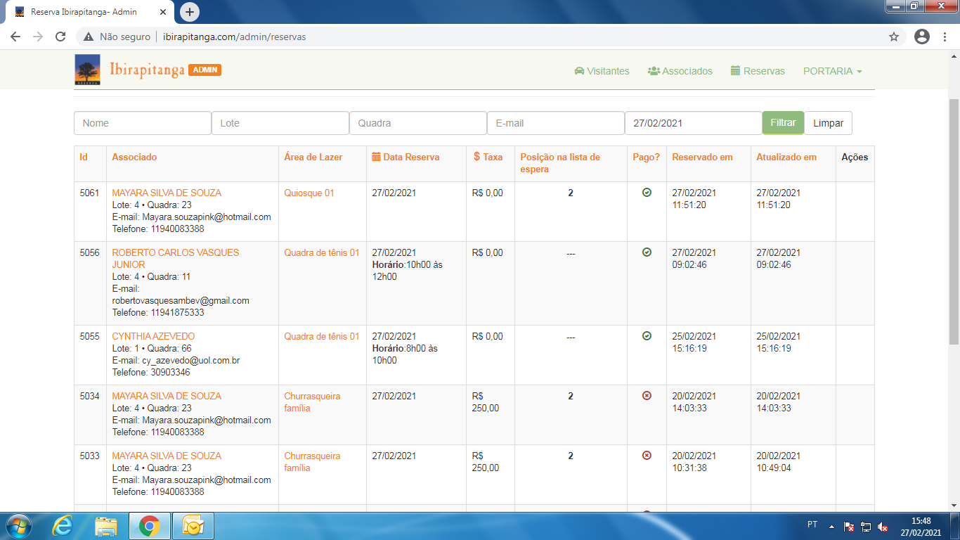The height and width of the screenshot is (540, 960).
Task: Open Internet Explorer from taskbar
Action: (63, 525)
